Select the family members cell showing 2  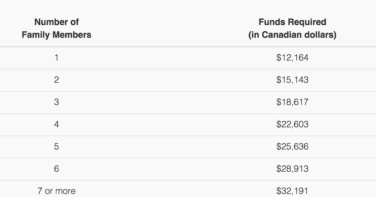pyautogui.click(x=56, y=80)
